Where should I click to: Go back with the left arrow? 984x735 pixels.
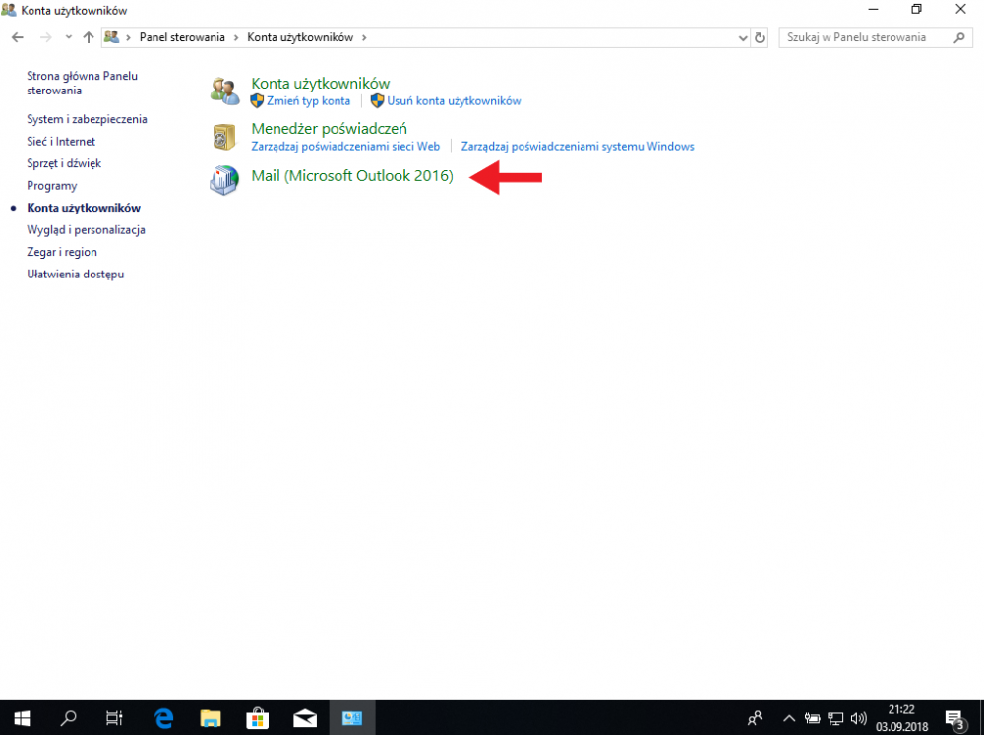click(18, 37)
